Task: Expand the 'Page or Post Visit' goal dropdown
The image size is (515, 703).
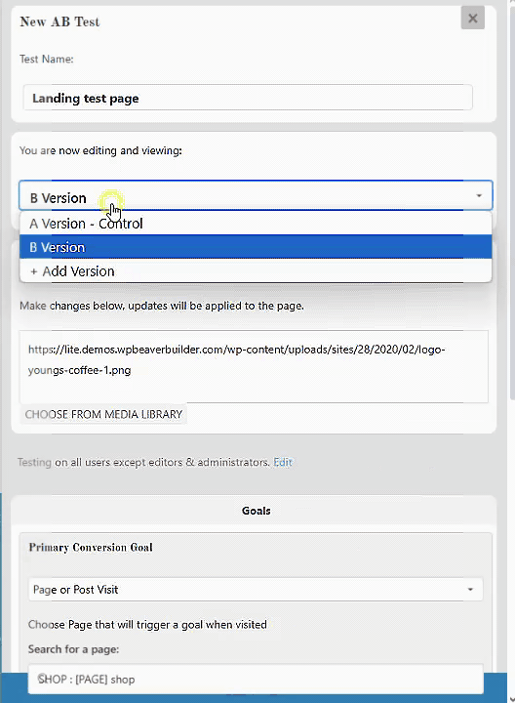Action: pyautogui.click(x=256, y=589)
